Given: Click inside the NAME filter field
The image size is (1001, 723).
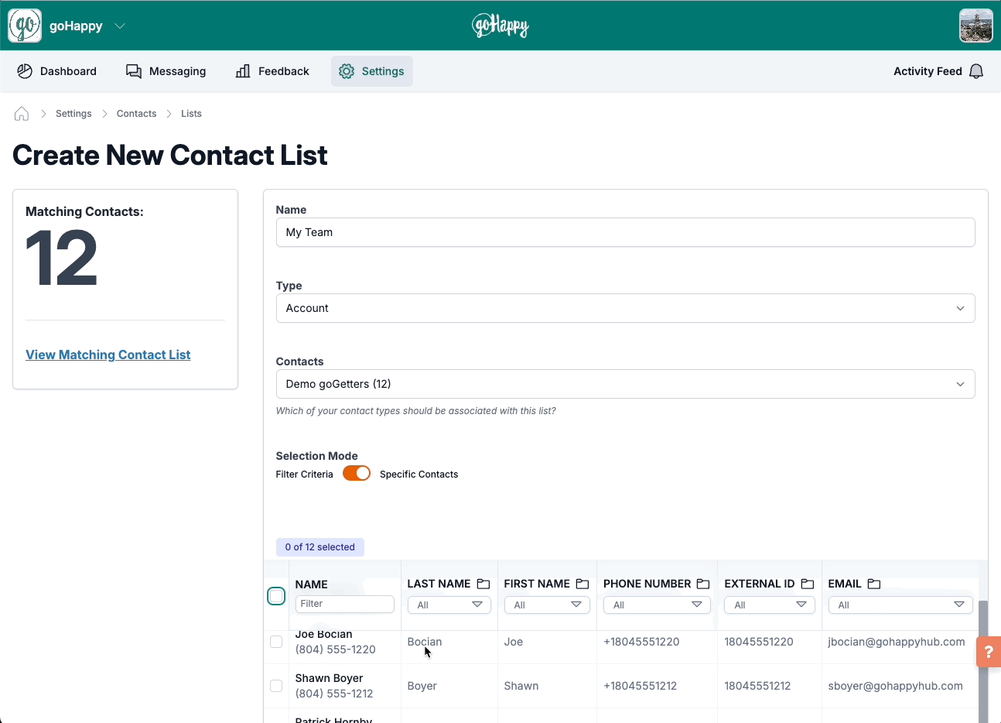Looking at the screenshot, I should pos(344,604).
